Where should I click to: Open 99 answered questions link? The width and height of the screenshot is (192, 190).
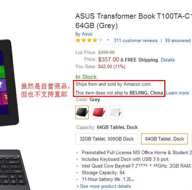click(x=178, y=41)
